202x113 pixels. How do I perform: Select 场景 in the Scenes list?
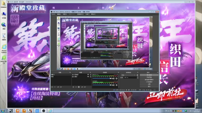coord(61,77)
